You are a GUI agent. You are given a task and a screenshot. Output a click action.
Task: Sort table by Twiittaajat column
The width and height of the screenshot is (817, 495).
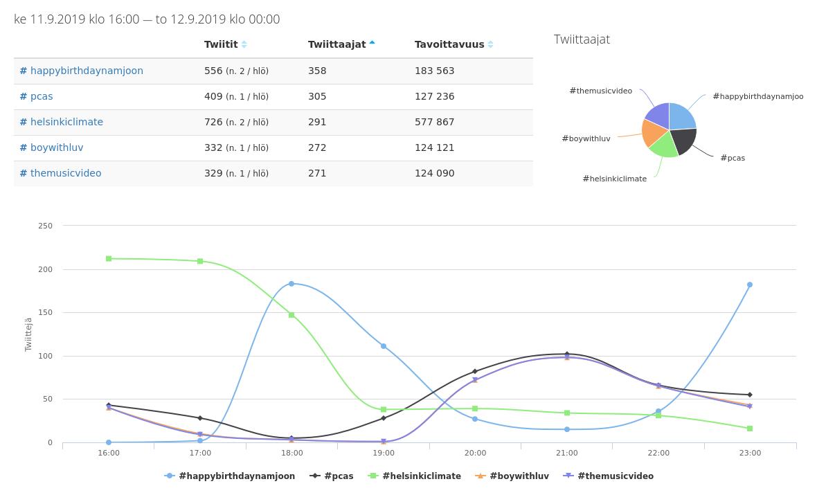click(341, 44)
